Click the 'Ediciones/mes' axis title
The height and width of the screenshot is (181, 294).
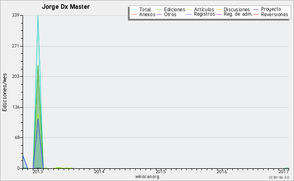pyautogui.click(x=4, y=92)
